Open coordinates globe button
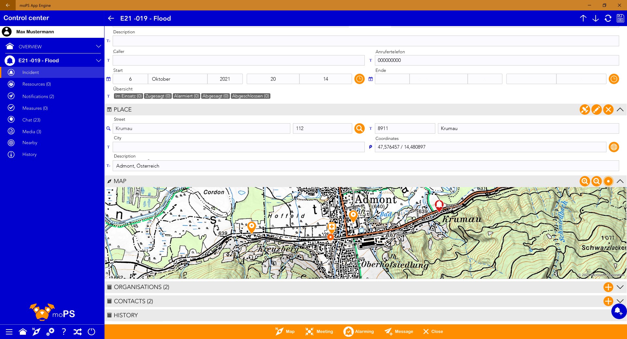The image size is (627, 339). click(x=614, y=147)
